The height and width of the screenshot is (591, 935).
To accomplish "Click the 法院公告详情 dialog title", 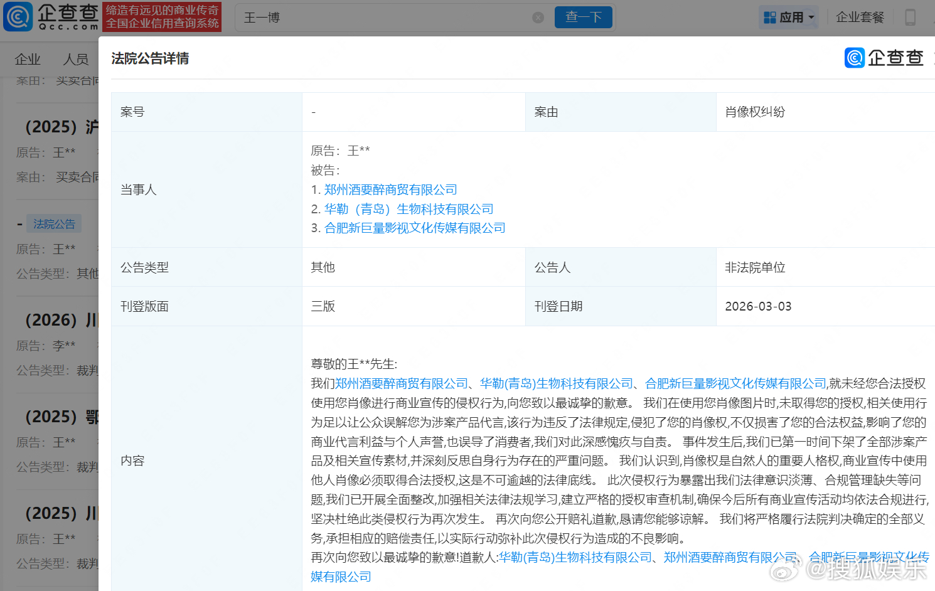I will pos(150,58).
